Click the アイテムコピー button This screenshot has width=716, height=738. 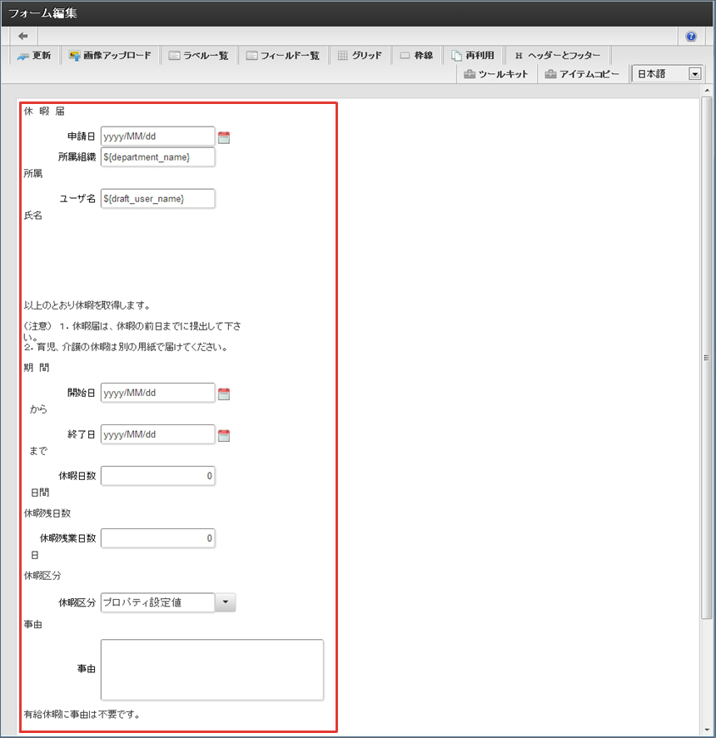point(582,74)
